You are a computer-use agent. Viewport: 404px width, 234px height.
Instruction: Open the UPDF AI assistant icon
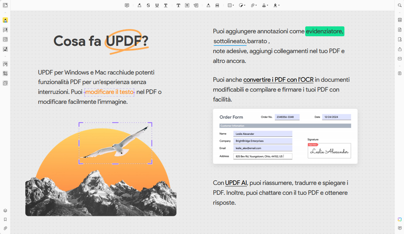pos(400,219)
